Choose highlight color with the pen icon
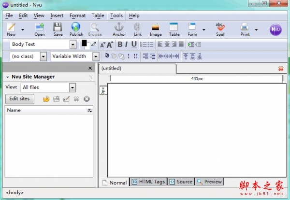This screenshot has width=290, height=200. click(x=94, y=44)
